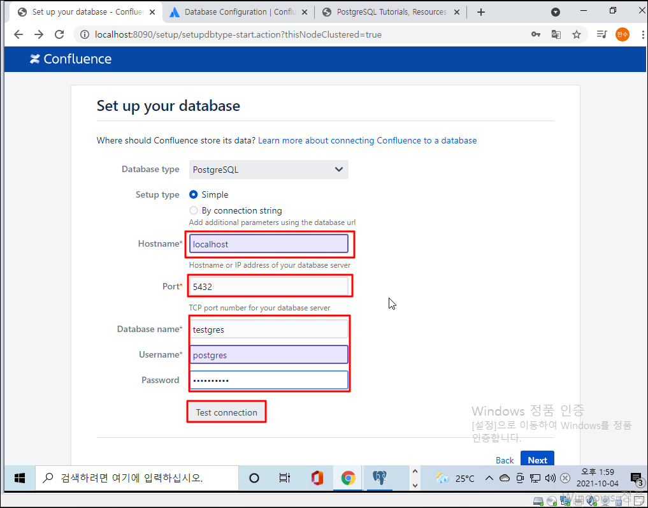The height and width of the screenshot is (508, 648).
Task: Click the VM optical disc status icon
Action: point(551,501)
